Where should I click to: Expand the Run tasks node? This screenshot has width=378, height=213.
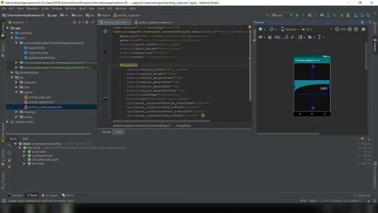[24, 163]
